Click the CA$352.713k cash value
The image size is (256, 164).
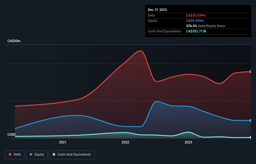tap(196, 31)
